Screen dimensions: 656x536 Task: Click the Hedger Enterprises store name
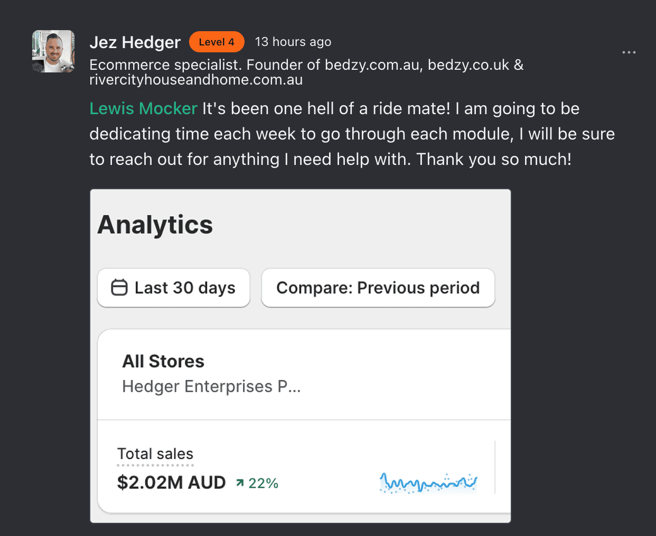211,386
